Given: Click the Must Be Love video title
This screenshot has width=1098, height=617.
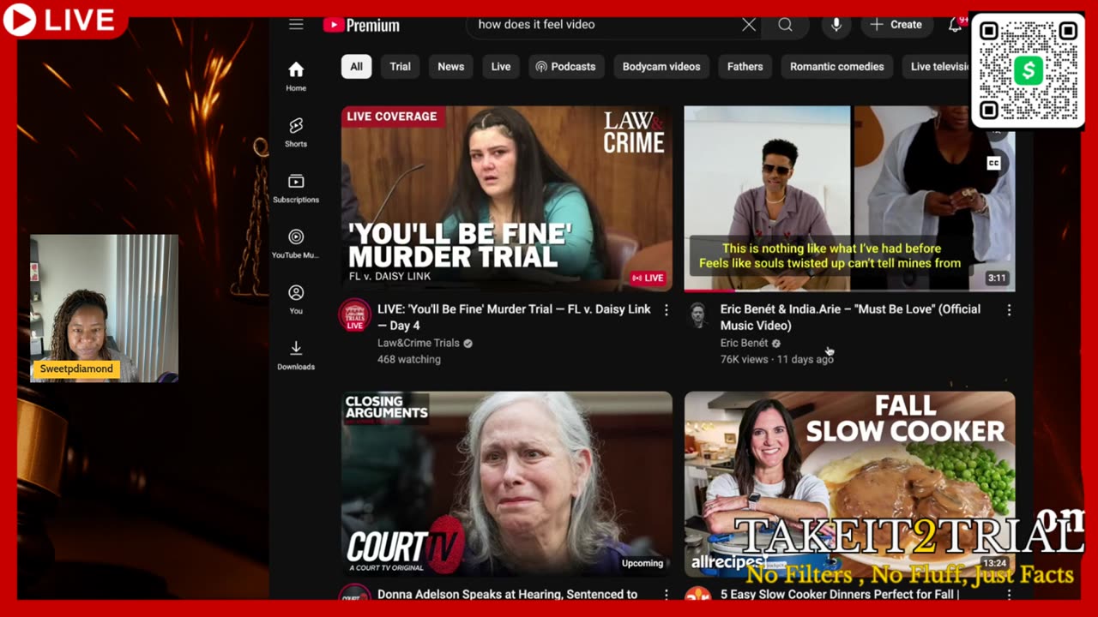Looking at the screenshot, I should coord(850,317).
